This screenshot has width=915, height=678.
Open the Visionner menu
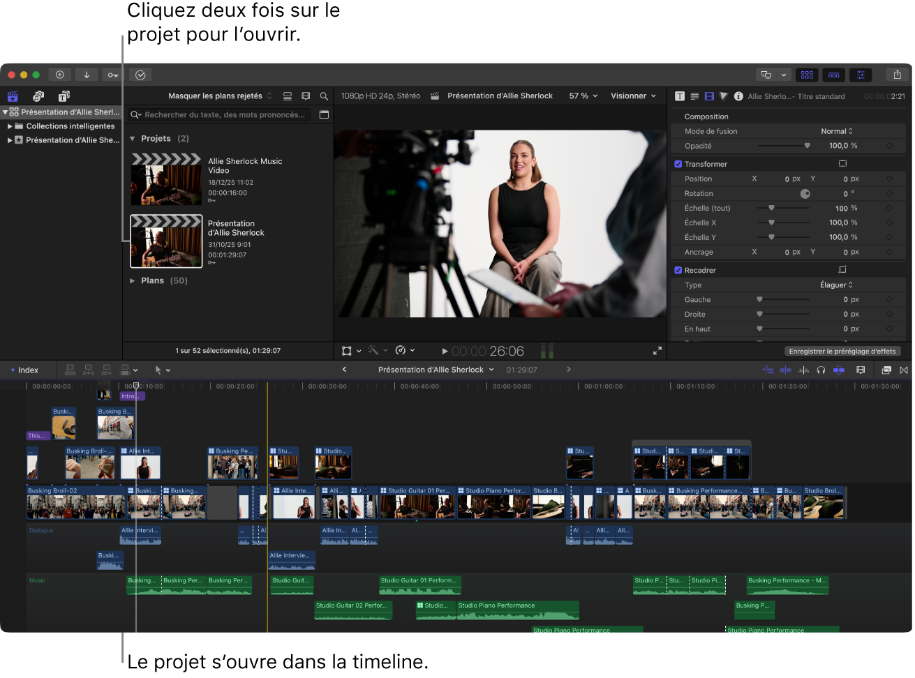click(x=633, y=96)
